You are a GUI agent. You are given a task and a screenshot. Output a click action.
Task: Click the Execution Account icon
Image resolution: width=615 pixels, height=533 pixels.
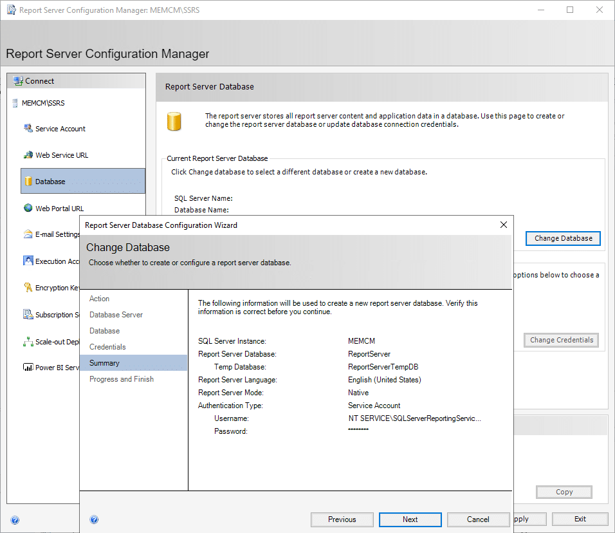click(28, 261)
